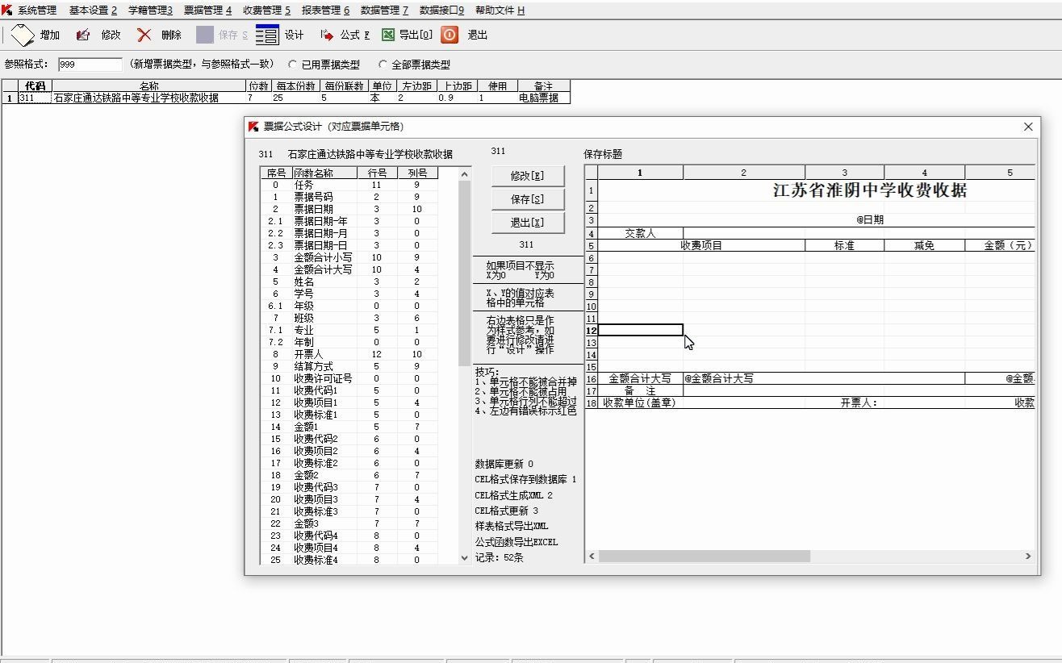Click the 保存[S] button in the dialog

(528, 199)
